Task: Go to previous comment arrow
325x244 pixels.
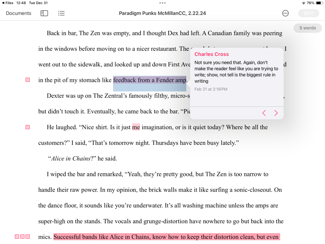Action: coord(264,113)
